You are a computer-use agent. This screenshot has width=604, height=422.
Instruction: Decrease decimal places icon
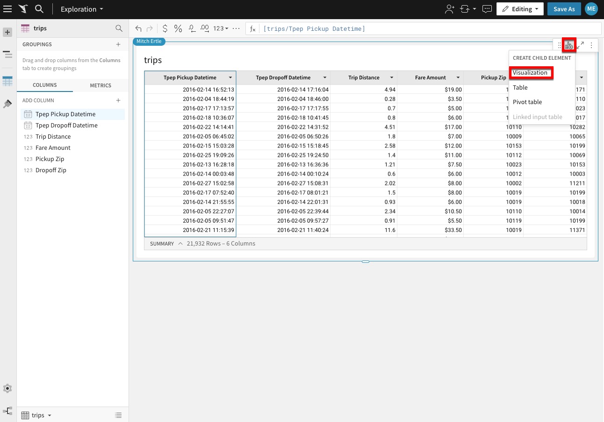point(192,28)
